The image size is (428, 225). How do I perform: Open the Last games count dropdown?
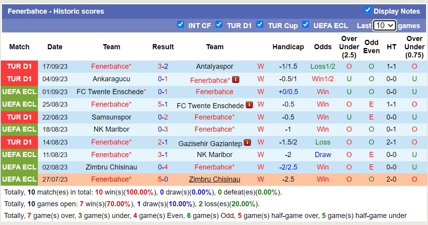pos(384,26)
